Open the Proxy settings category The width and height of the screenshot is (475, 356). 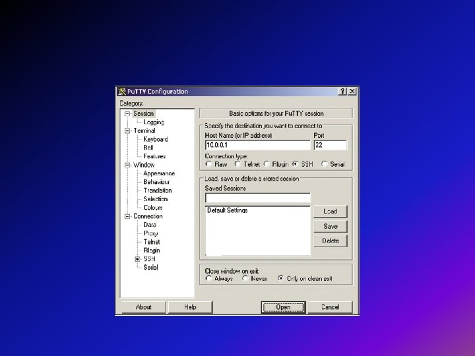pos(150,233)
